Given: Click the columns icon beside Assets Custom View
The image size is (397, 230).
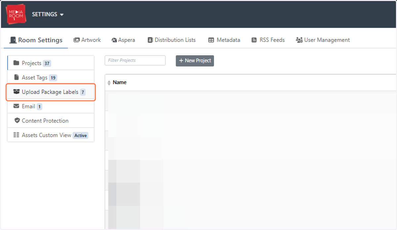Looking at the screenshot, I should (x=16, y=135).
